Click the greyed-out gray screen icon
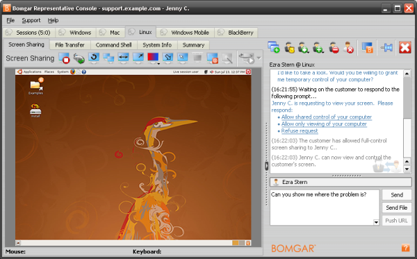This screenshot has height=259, width=417. 197,58
